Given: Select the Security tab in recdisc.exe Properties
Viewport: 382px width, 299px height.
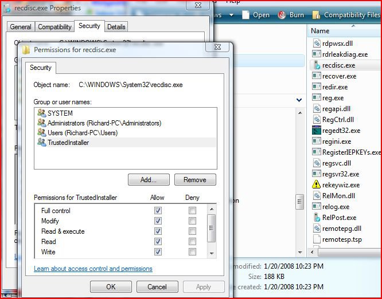Looking at the screenshot, I should pyautogui.click(x=89, y=26).
